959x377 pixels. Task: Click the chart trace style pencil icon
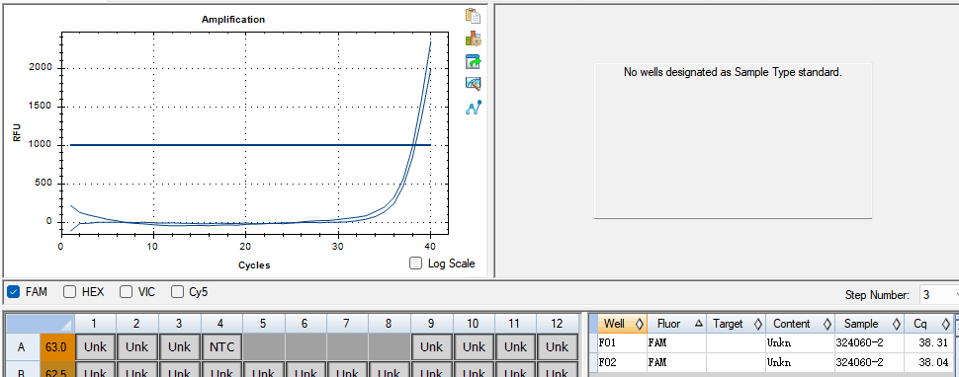[473, 84]
